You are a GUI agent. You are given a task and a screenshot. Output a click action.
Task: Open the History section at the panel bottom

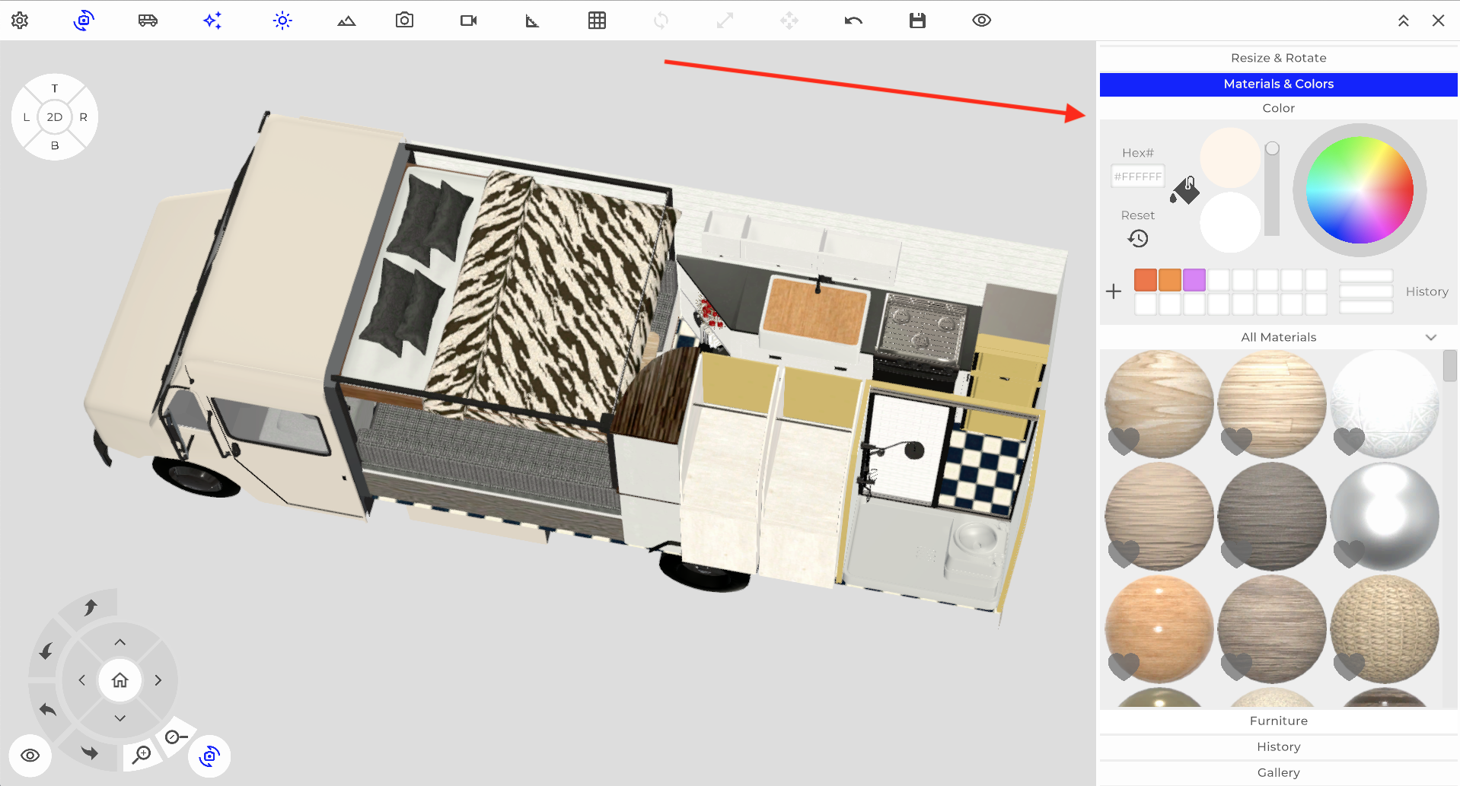1279,746
